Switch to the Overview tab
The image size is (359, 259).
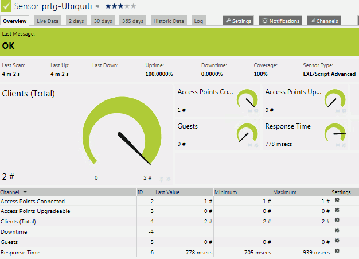(x=15, y=21)
